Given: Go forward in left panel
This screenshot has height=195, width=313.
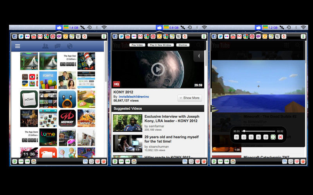Looking at the screenshot, I should 27,161.
